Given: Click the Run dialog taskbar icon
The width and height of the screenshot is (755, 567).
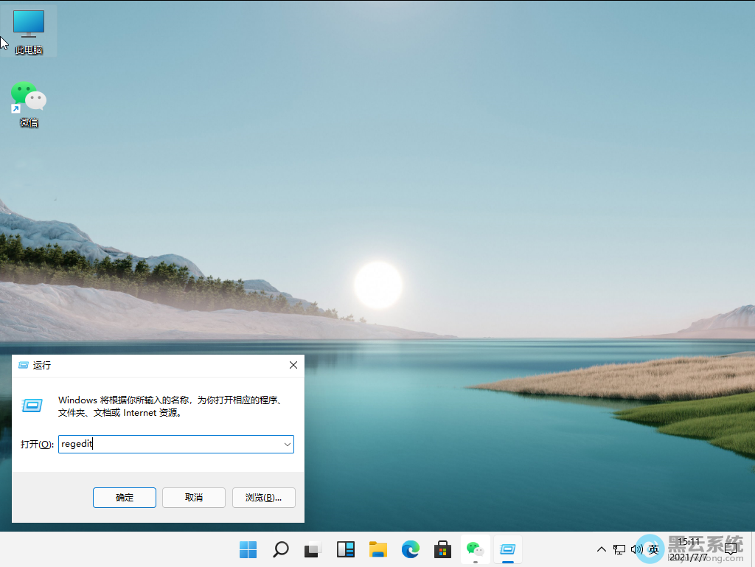Looking at the screenshot, I should point(507,549).
